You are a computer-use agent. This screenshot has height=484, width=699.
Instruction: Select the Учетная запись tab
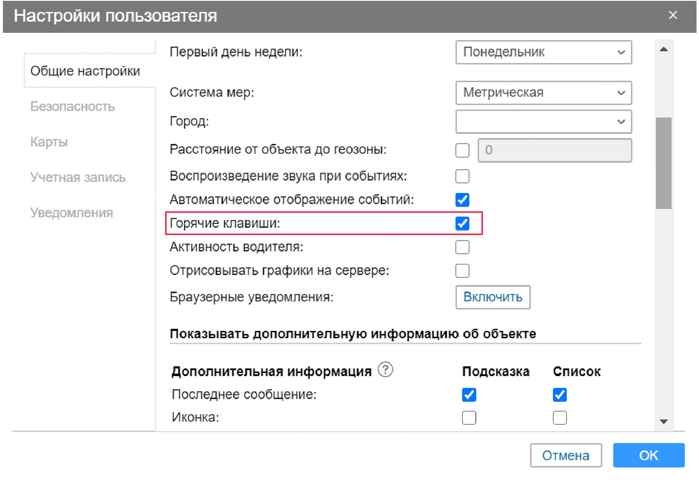click(x=78, y=177)
